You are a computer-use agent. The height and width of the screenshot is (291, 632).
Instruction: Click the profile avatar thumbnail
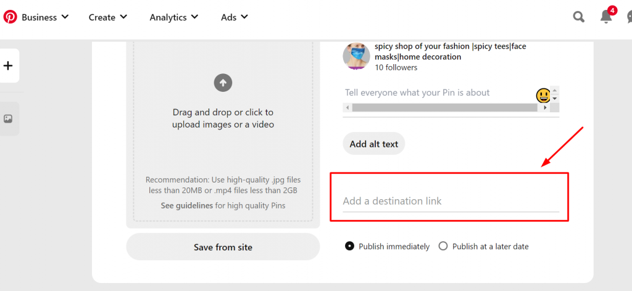[x=356, y=57]
